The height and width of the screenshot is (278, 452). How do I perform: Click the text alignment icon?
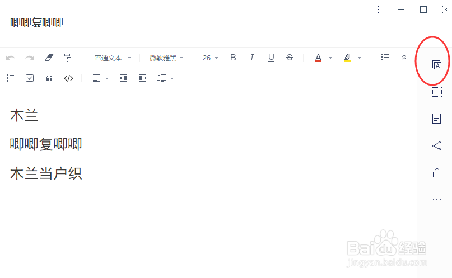(96, 78)
